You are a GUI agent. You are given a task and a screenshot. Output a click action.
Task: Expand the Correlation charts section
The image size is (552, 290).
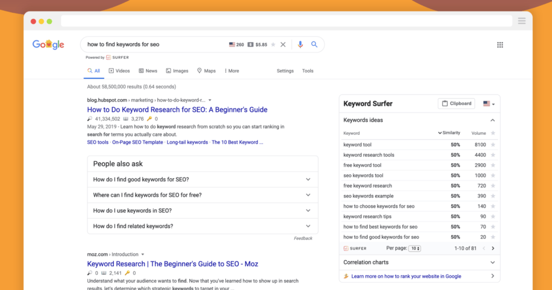pos(493,263)
